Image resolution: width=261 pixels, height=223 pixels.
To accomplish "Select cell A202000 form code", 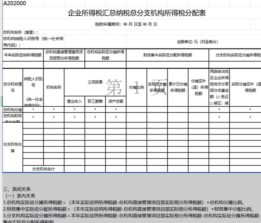I will 15,3.
